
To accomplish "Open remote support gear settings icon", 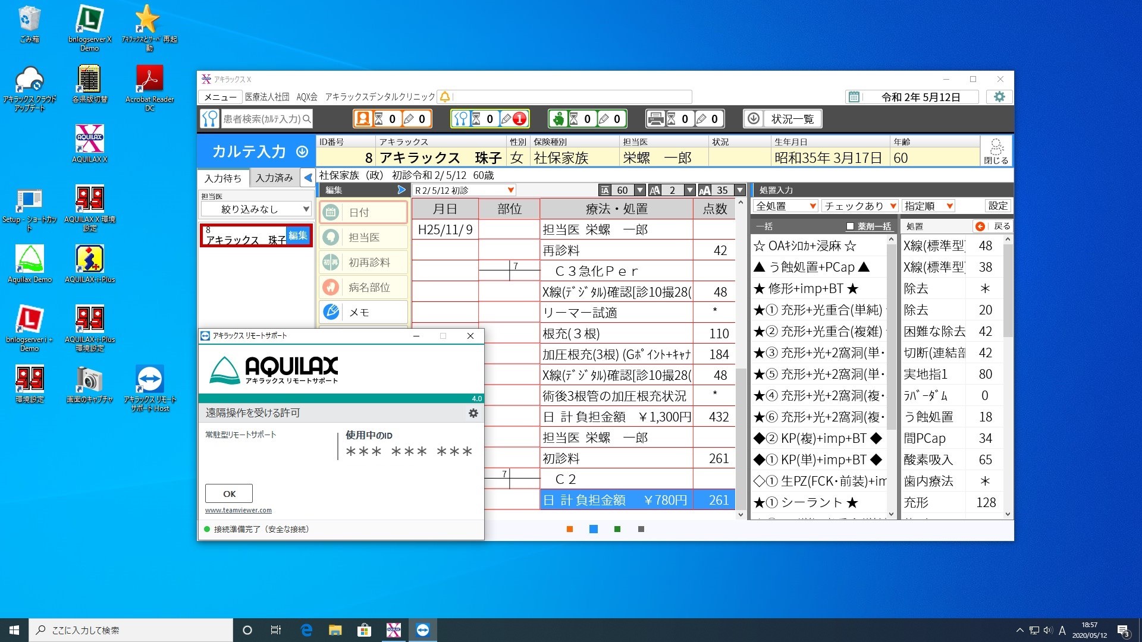I will [x=473, y=413].
